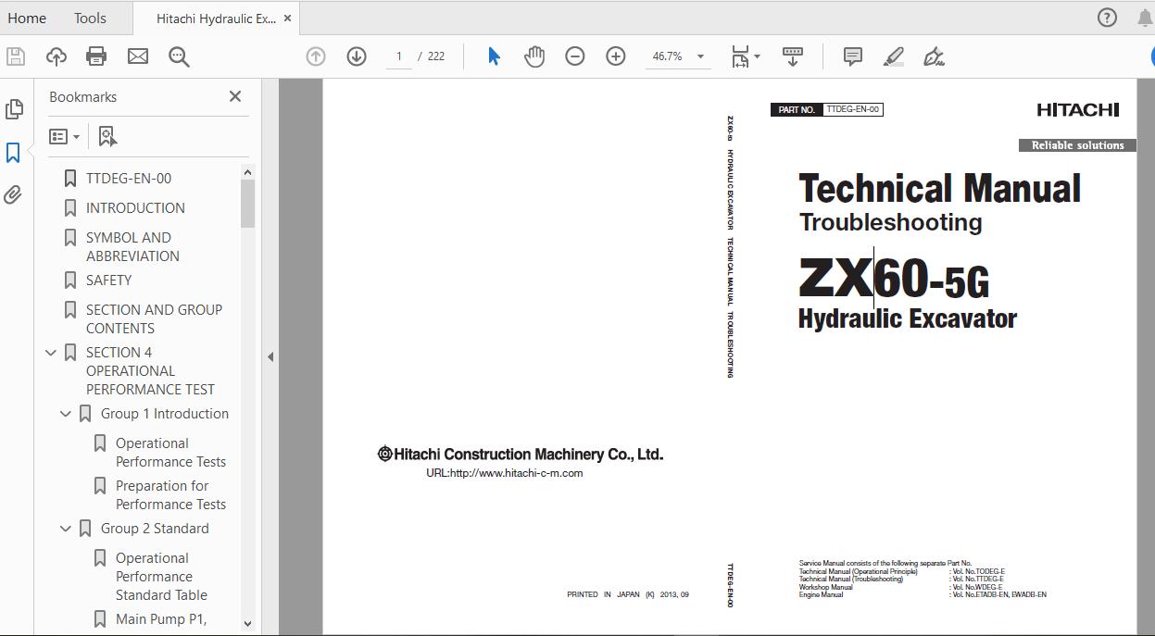Select the Hitachi Hydraulic Ex... document tab
1155x636 pixels.
coord(216,19)
